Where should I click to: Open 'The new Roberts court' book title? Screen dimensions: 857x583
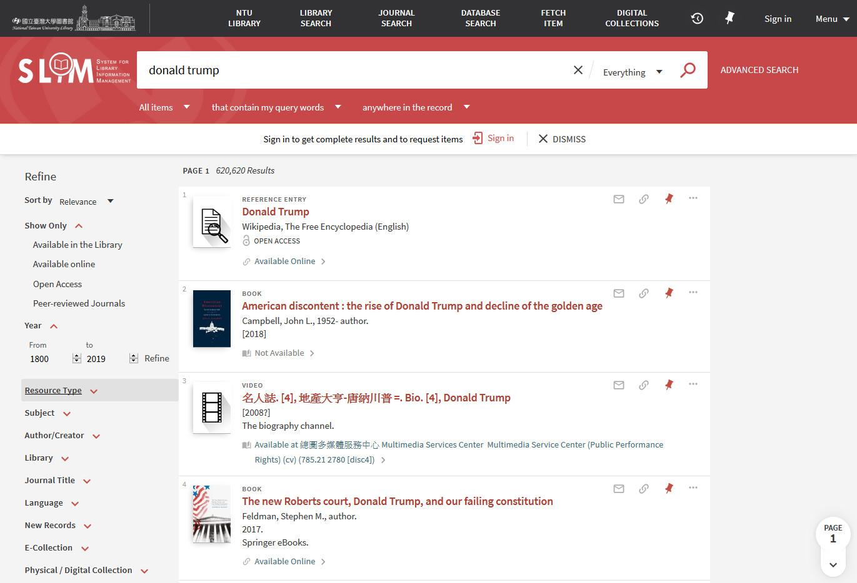pyautogui.click(x=398, y=501)
